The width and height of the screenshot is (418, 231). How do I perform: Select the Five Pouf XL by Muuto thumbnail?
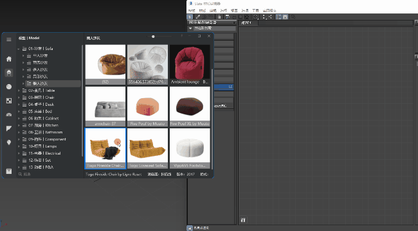coord(190,107)
